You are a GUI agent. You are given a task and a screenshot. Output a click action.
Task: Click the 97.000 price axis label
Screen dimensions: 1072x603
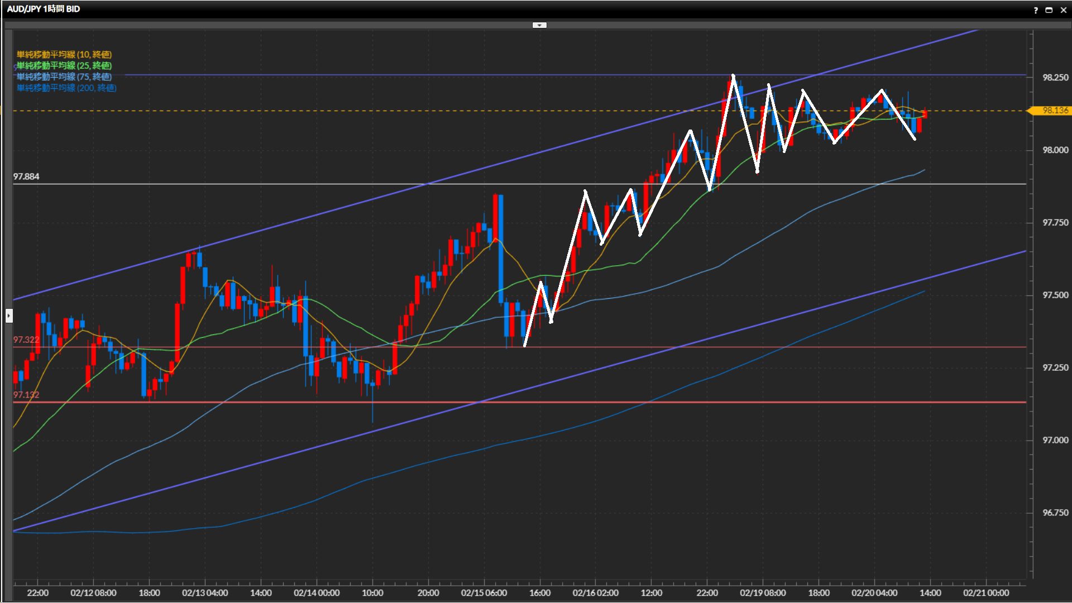click(1055, 441)
